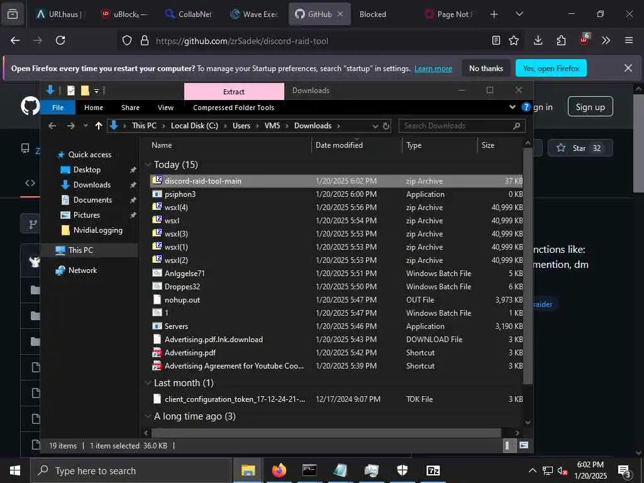Screen dimensions: 644x483
Task: Click the Explorer horizontal scrollbar
Action: 326,433
